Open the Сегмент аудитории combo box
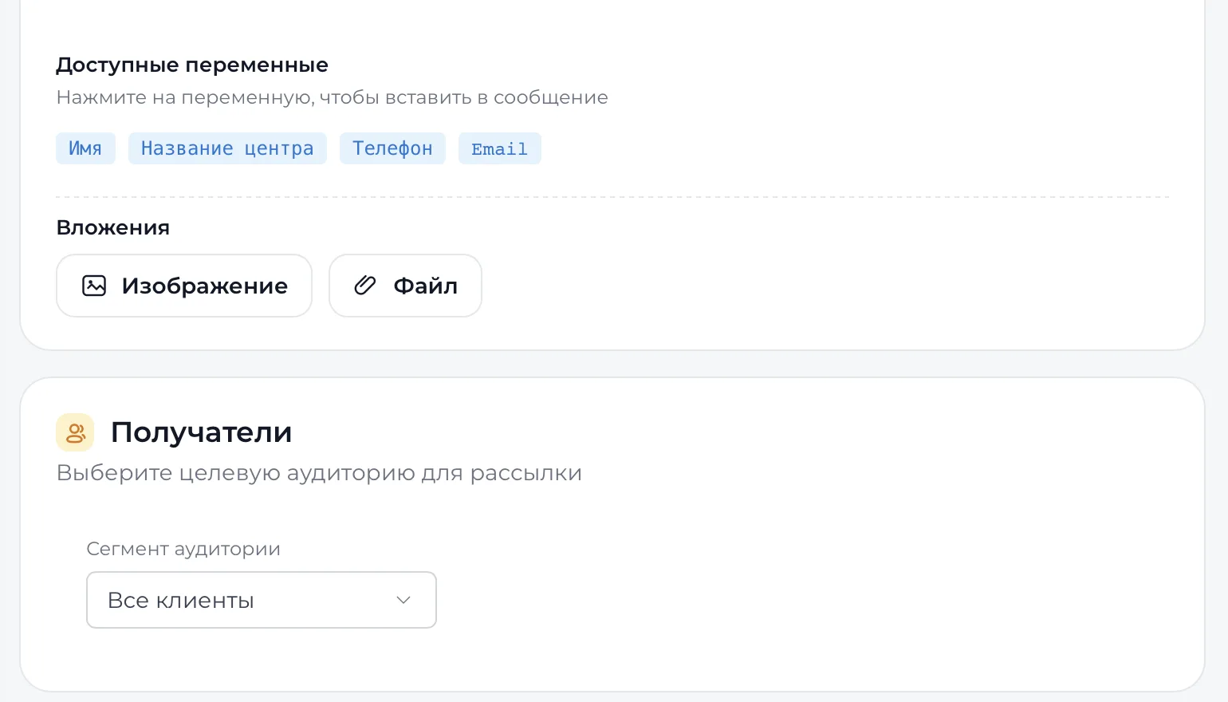The height and width of the screenshot is (702, 1228). pyautogui.click(x=262, y=600)
